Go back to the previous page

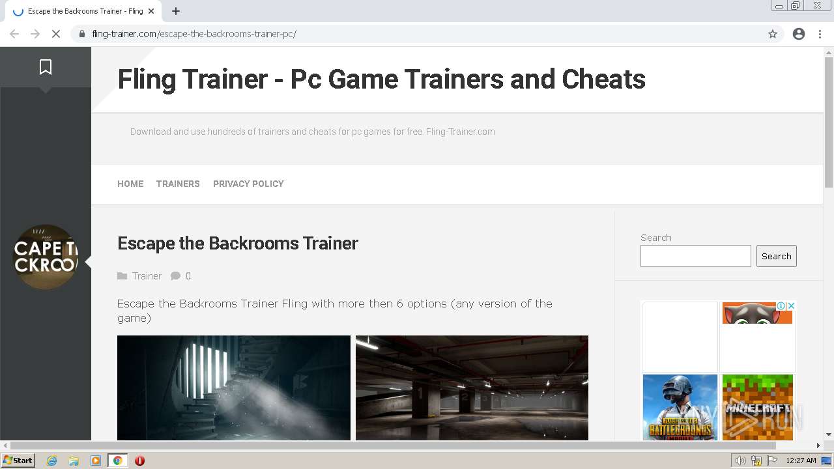click(14, 34)
